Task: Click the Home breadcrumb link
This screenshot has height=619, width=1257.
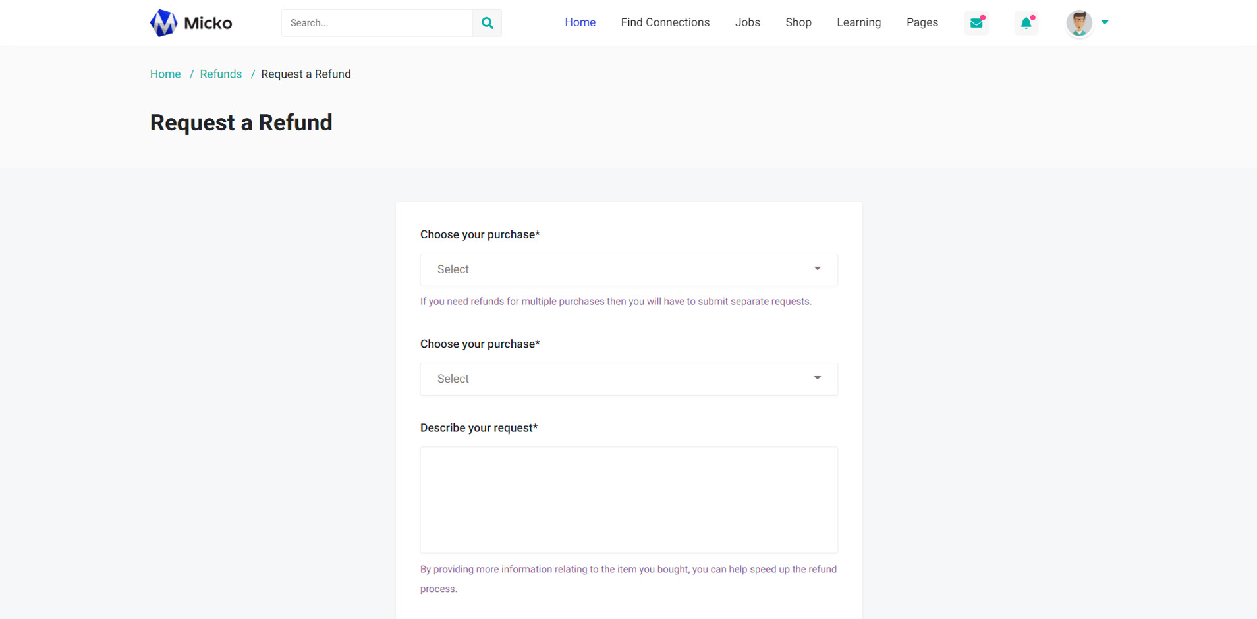Action: pos(165,74)
